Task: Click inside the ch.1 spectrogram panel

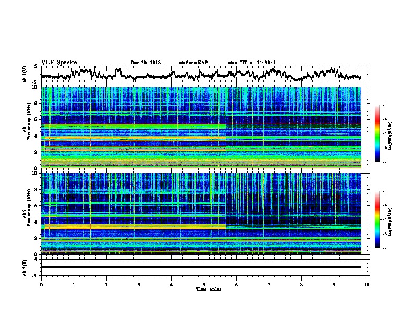Action: click(201, 127)
